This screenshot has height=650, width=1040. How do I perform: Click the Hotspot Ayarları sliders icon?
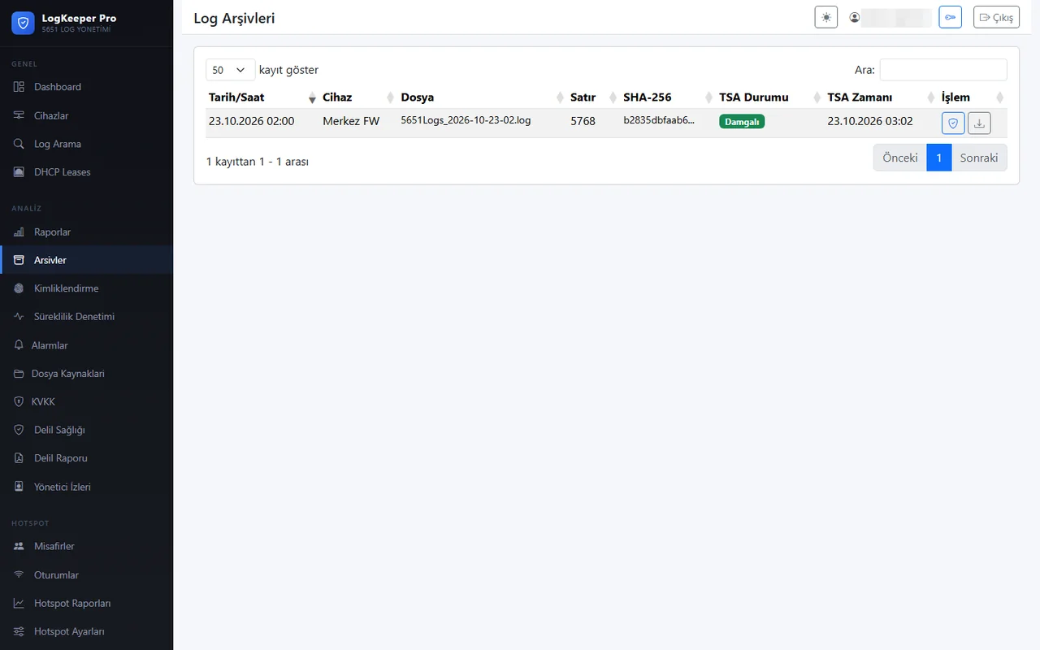19,631
